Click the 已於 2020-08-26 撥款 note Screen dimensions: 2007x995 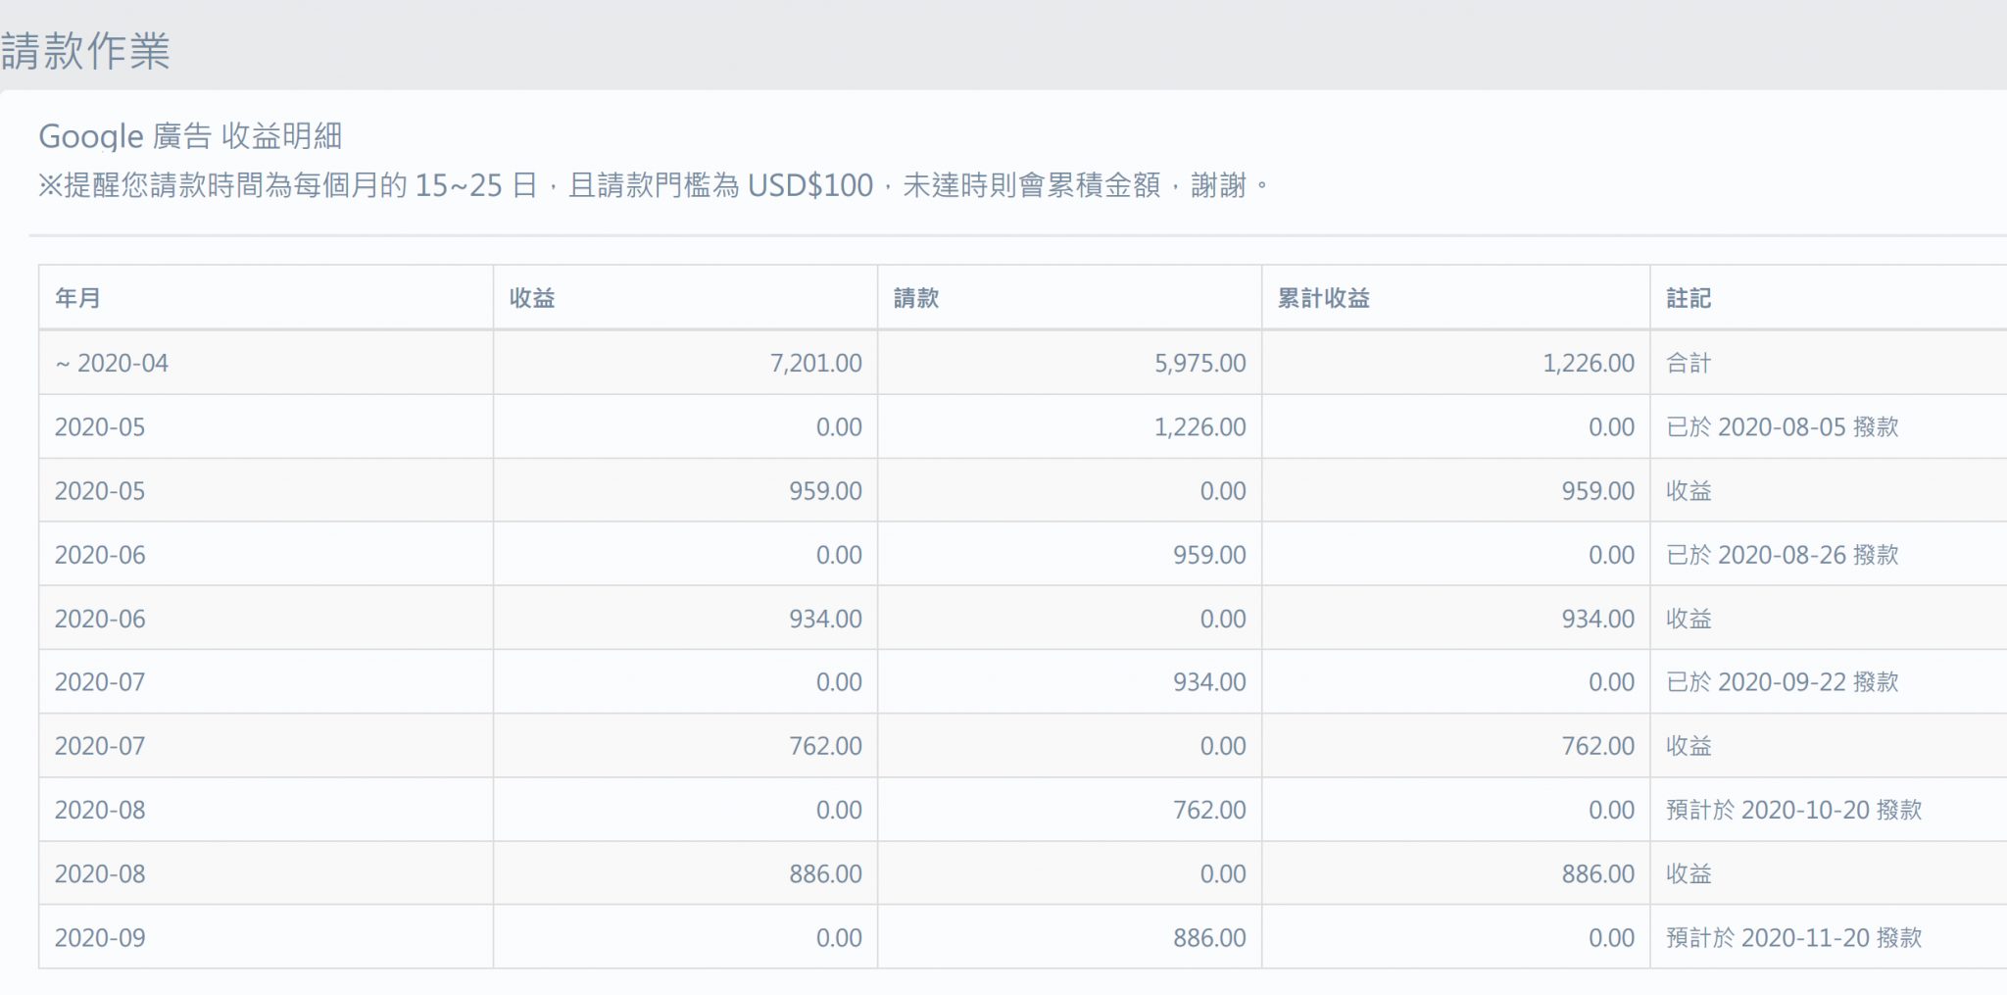tap(1782, 555)
